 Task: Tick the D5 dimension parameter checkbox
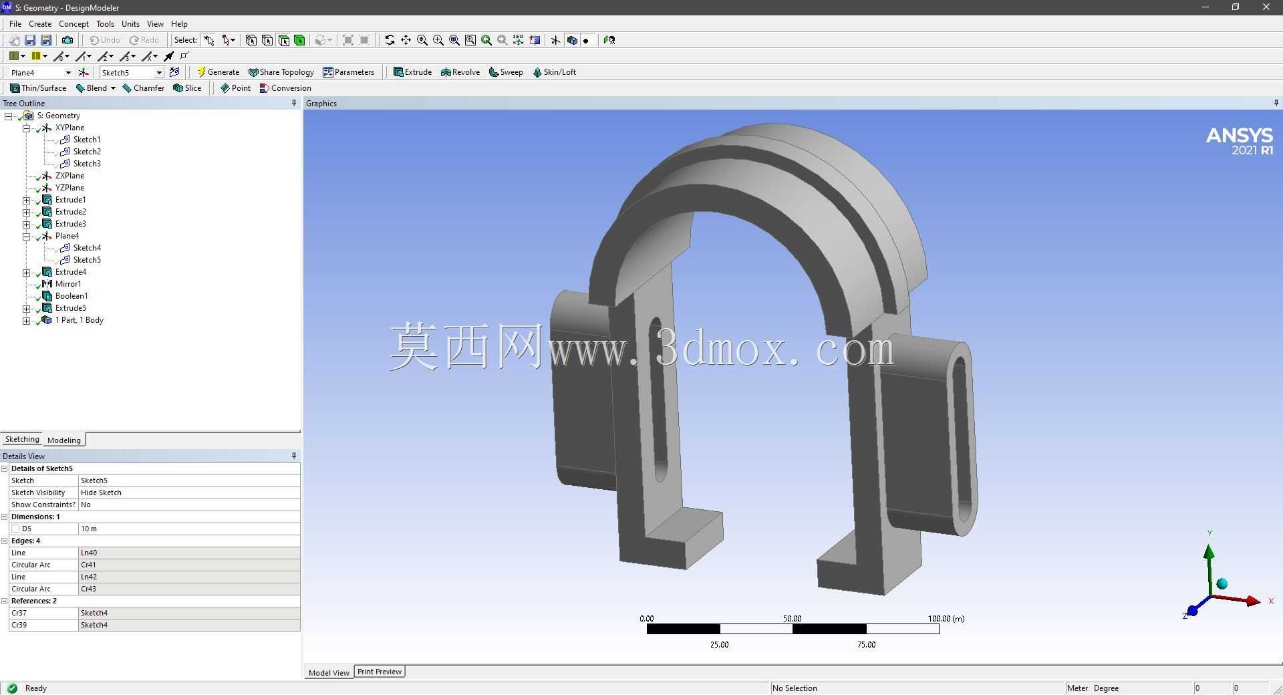15,529
